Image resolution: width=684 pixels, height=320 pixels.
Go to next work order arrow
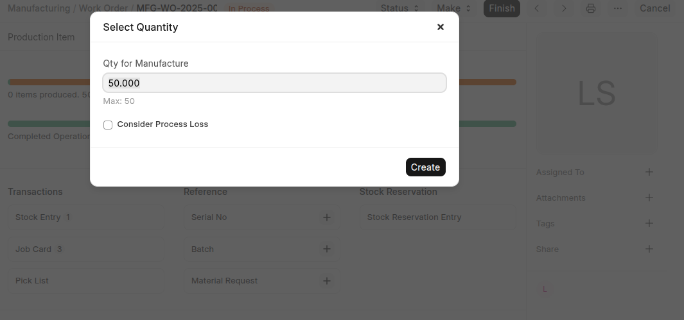564,8
